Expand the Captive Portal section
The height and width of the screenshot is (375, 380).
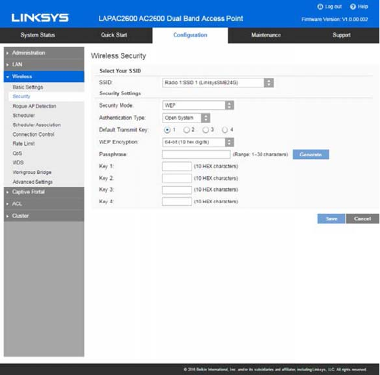[x=44, y=192]
